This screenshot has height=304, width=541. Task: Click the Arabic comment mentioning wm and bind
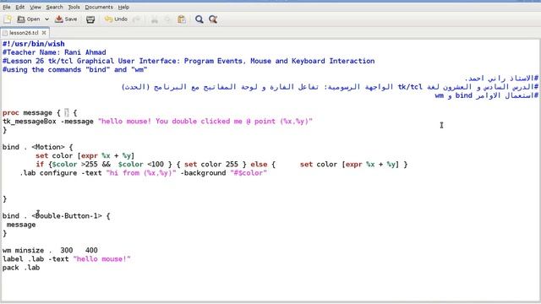point(487,95)
